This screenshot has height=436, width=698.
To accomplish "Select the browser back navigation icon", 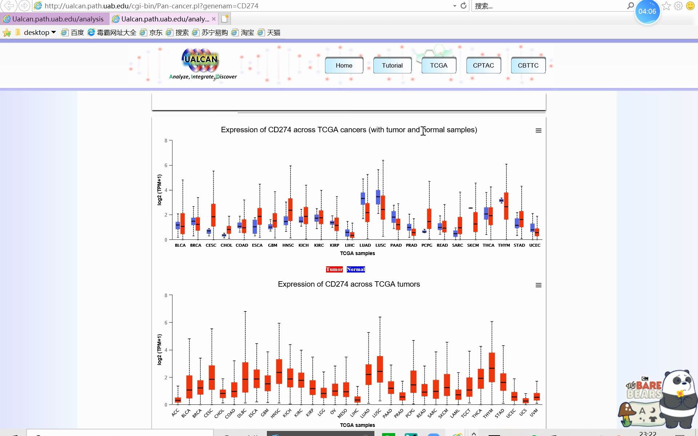I will pos(10,5).
